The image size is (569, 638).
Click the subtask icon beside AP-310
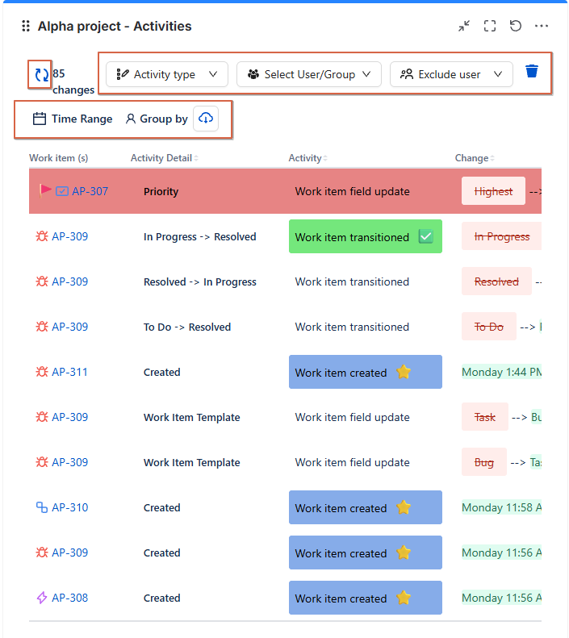tap(41, 507)
